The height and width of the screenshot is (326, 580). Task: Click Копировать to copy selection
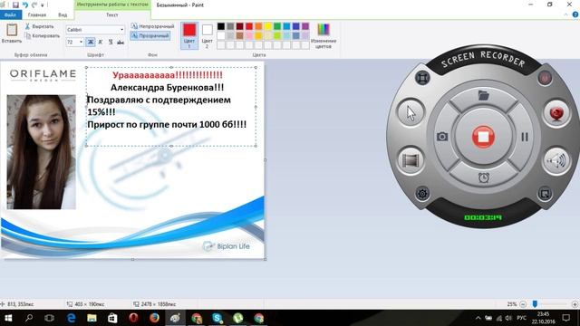(x=43, y=36)
